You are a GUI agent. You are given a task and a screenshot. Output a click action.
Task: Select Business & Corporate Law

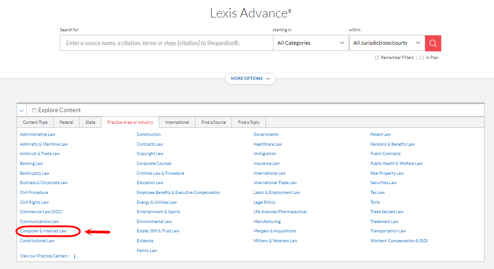tap(44, 183)
